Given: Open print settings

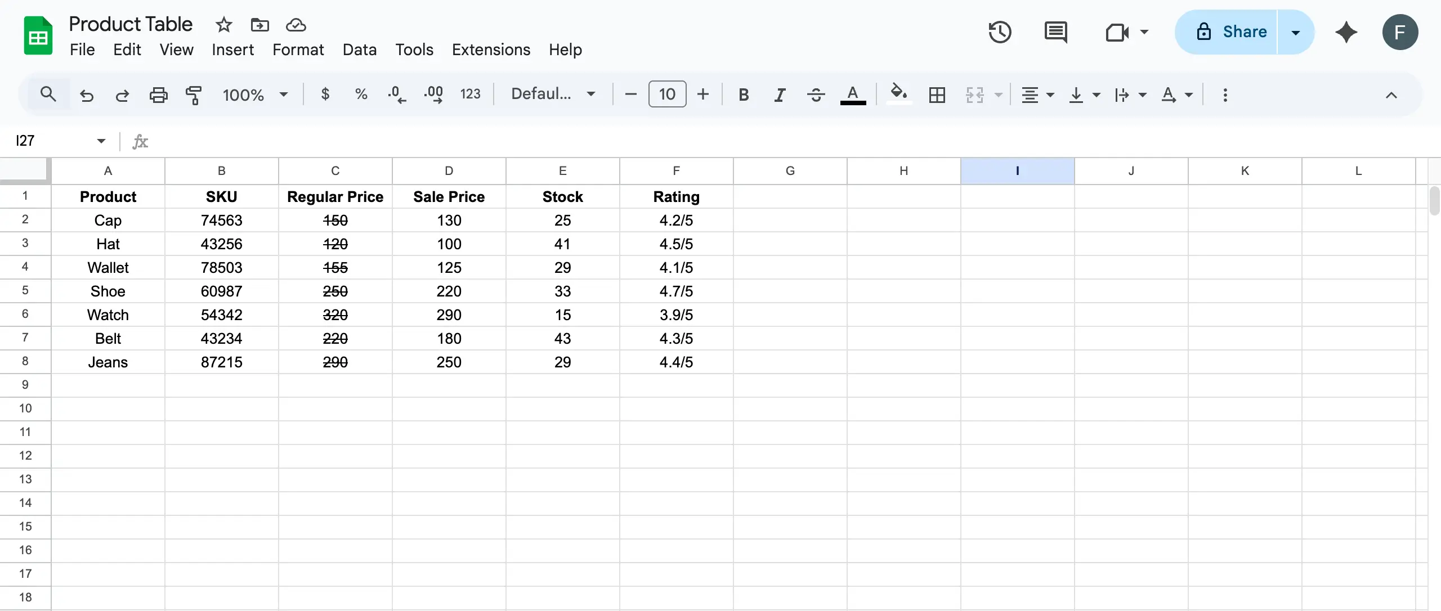Looking at the screenshot, I should [x=158, y=94].
